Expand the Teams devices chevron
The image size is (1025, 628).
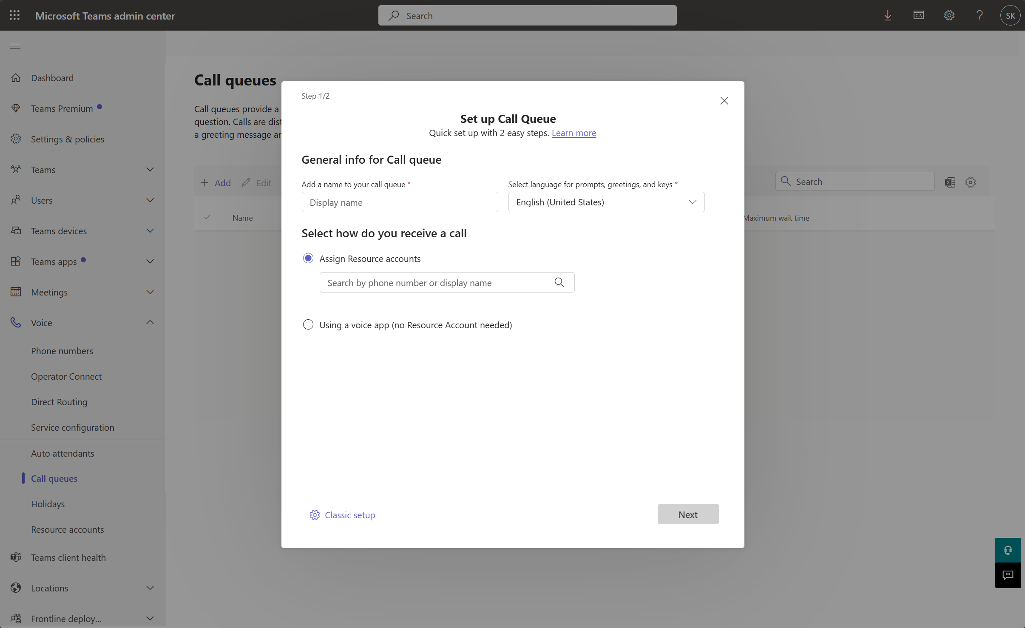click(150, 231)
